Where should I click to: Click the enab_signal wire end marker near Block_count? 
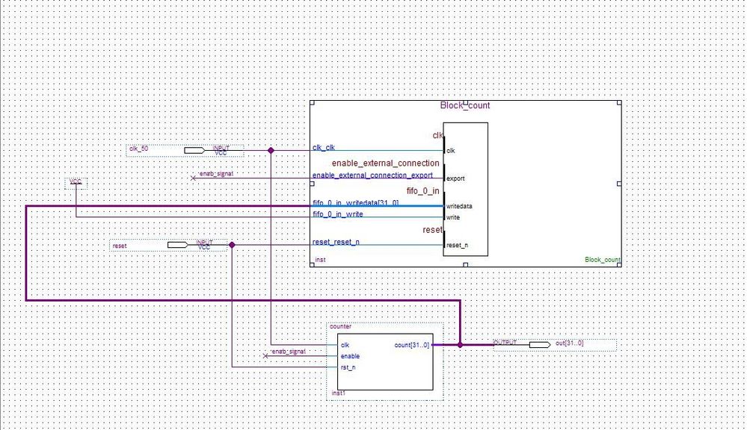(193, 178)
